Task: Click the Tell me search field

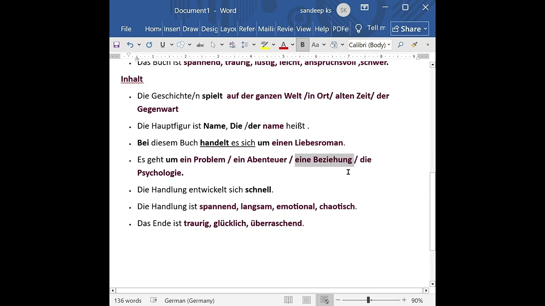Action: coord(376,28)
